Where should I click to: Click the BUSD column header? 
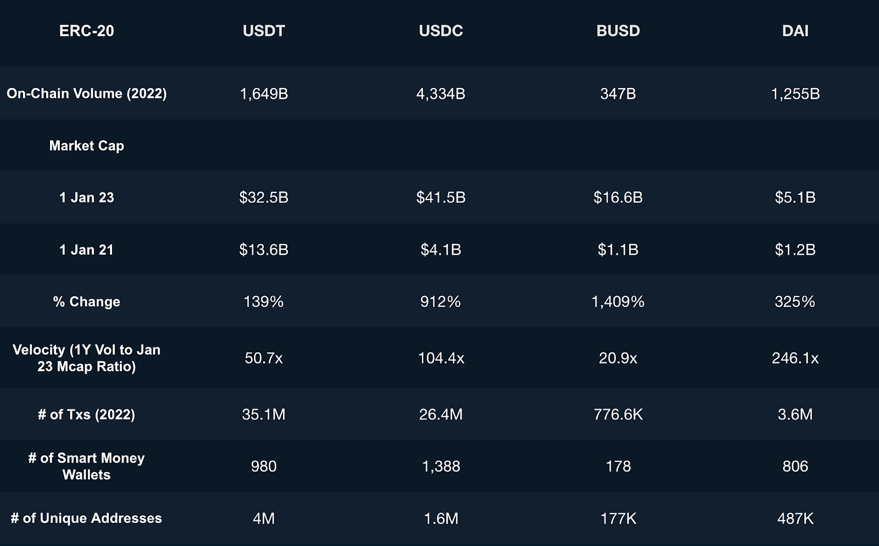618,31
